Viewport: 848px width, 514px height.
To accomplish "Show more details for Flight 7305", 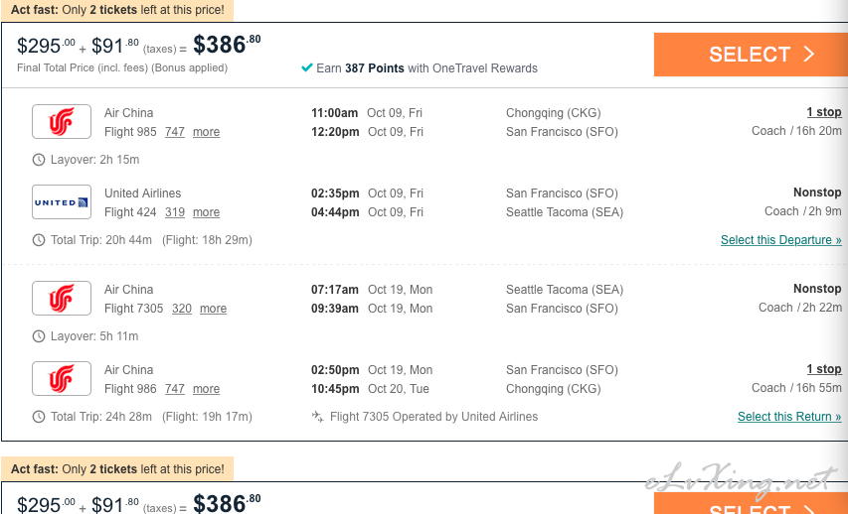I will pyautogui.click(x=213, y=309).
